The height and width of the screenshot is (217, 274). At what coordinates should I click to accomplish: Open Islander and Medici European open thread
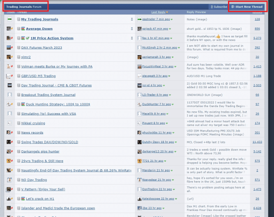58,208
